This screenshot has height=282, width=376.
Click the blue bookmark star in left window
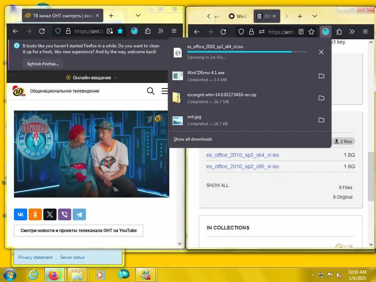(120, 31)
